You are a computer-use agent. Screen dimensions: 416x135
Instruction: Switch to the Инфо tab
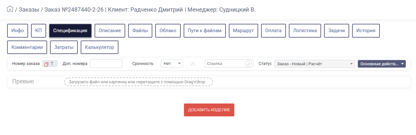[18, 31]
